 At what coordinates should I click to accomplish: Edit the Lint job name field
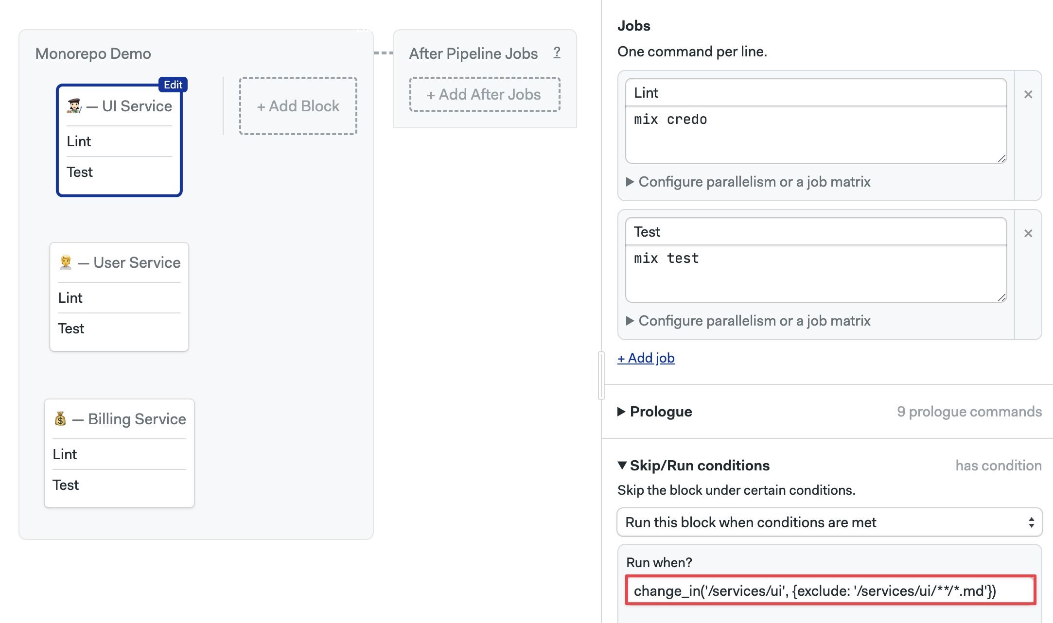(816, 93)
